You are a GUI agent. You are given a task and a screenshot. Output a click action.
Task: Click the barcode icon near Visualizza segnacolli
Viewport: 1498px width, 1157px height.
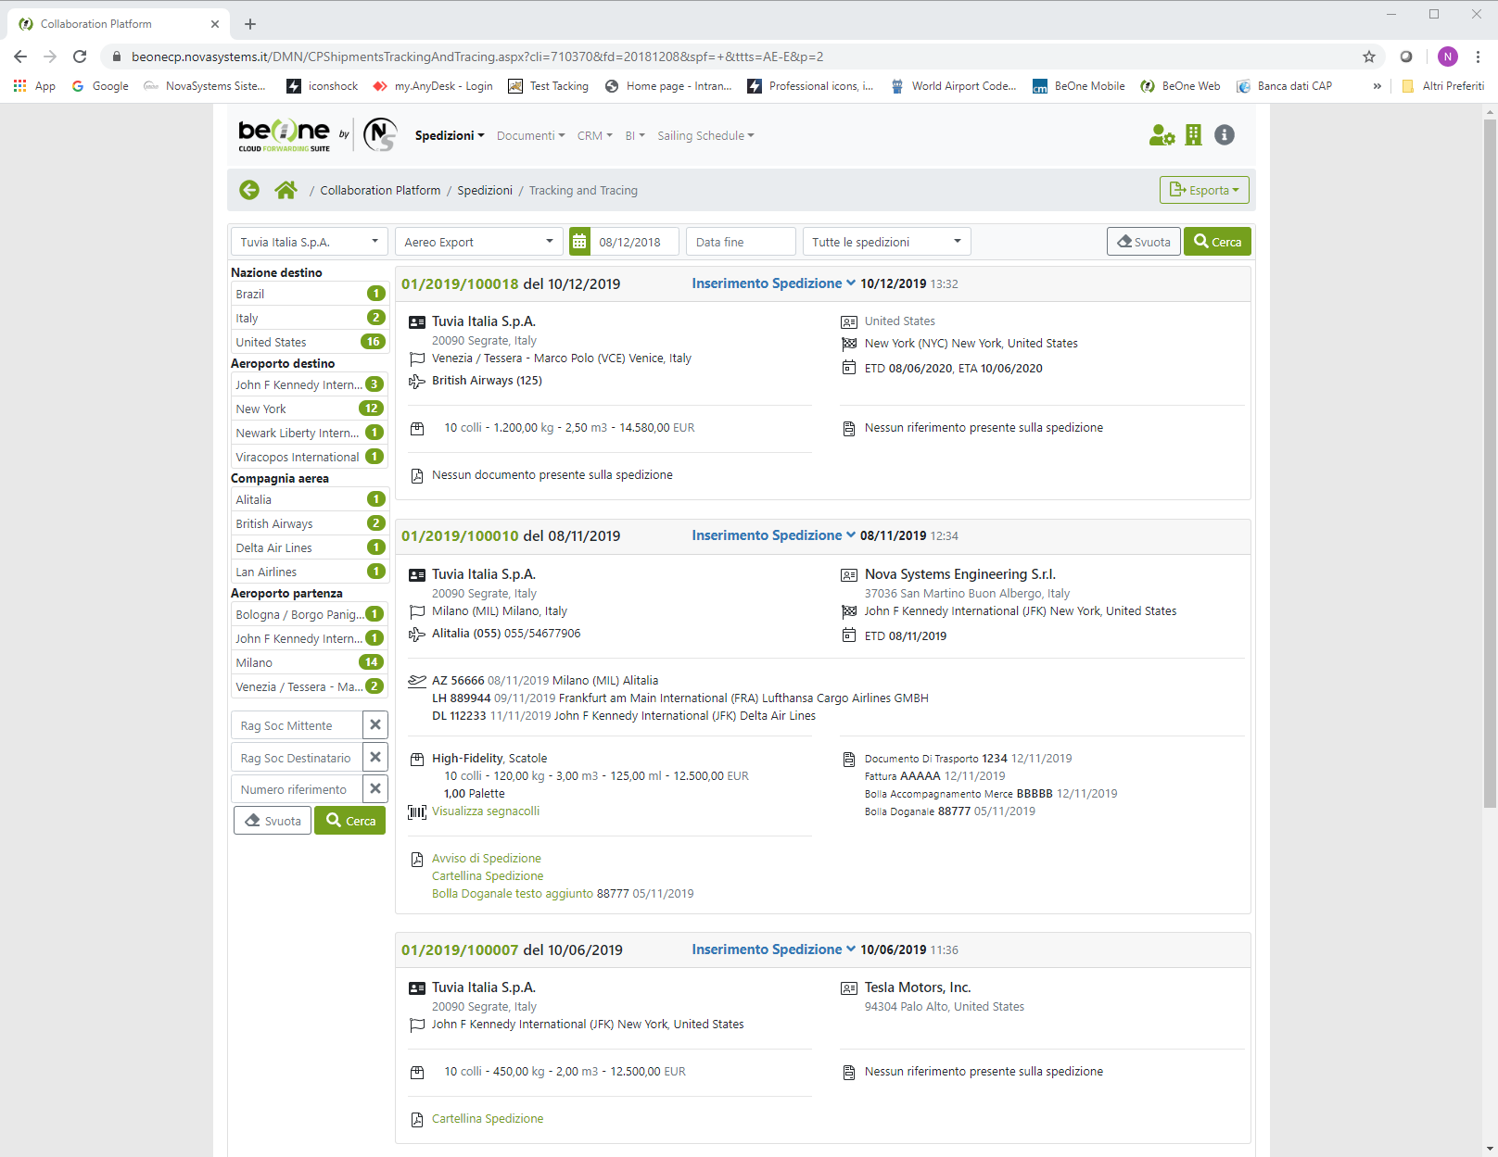[417, 811]
